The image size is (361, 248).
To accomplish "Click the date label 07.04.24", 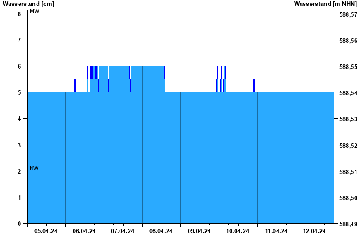I will coord(122,231).
